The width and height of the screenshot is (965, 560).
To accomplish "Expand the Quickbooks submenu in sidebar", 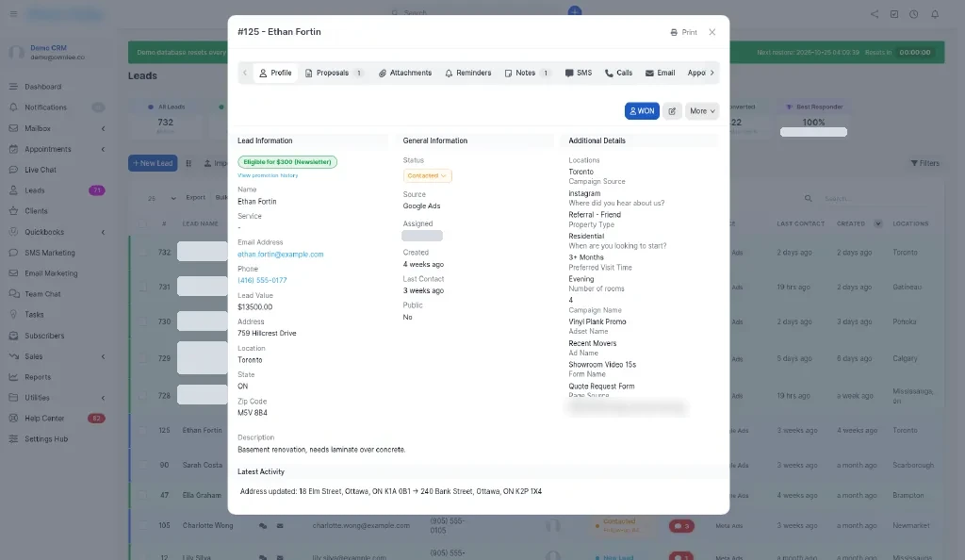I will click(x=103, y=233).
